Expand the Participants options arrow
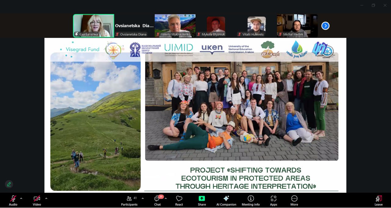The width and height of the screenshot is (391, 208). (143, 199)
